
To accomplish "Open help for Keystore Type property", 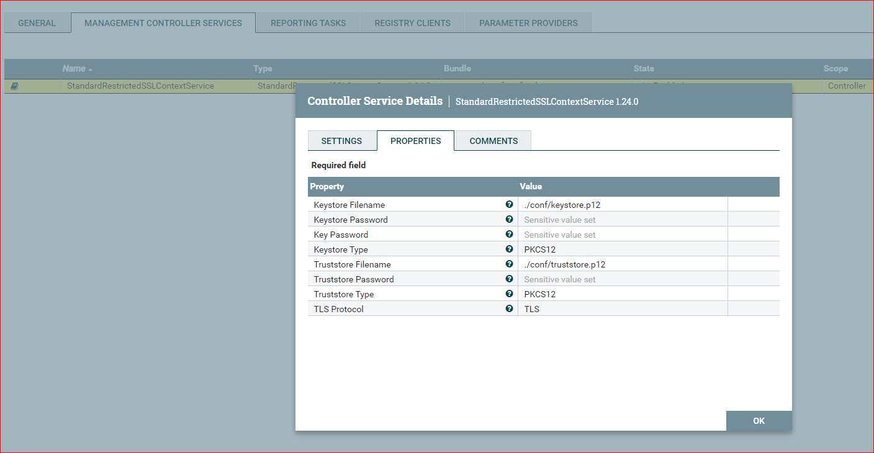I will pos(509,248).
